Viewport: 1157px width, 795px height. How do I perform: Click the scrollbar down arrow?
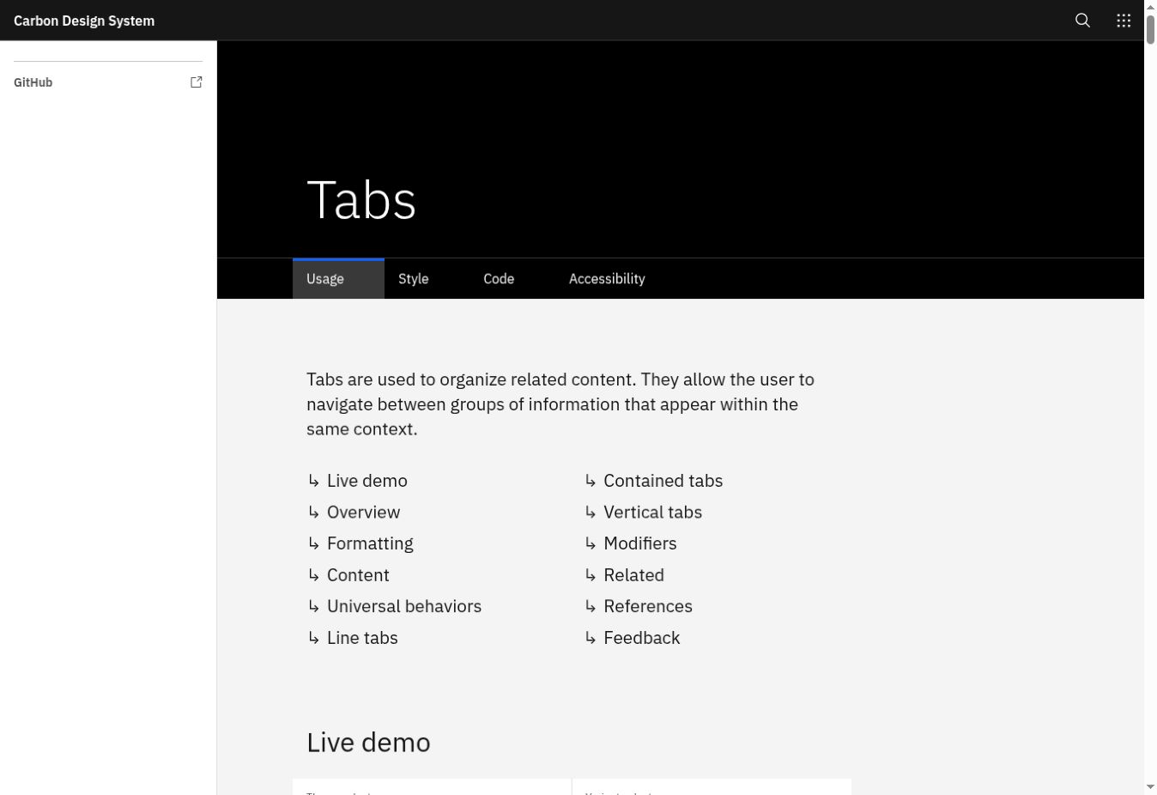pos(1150,787)
